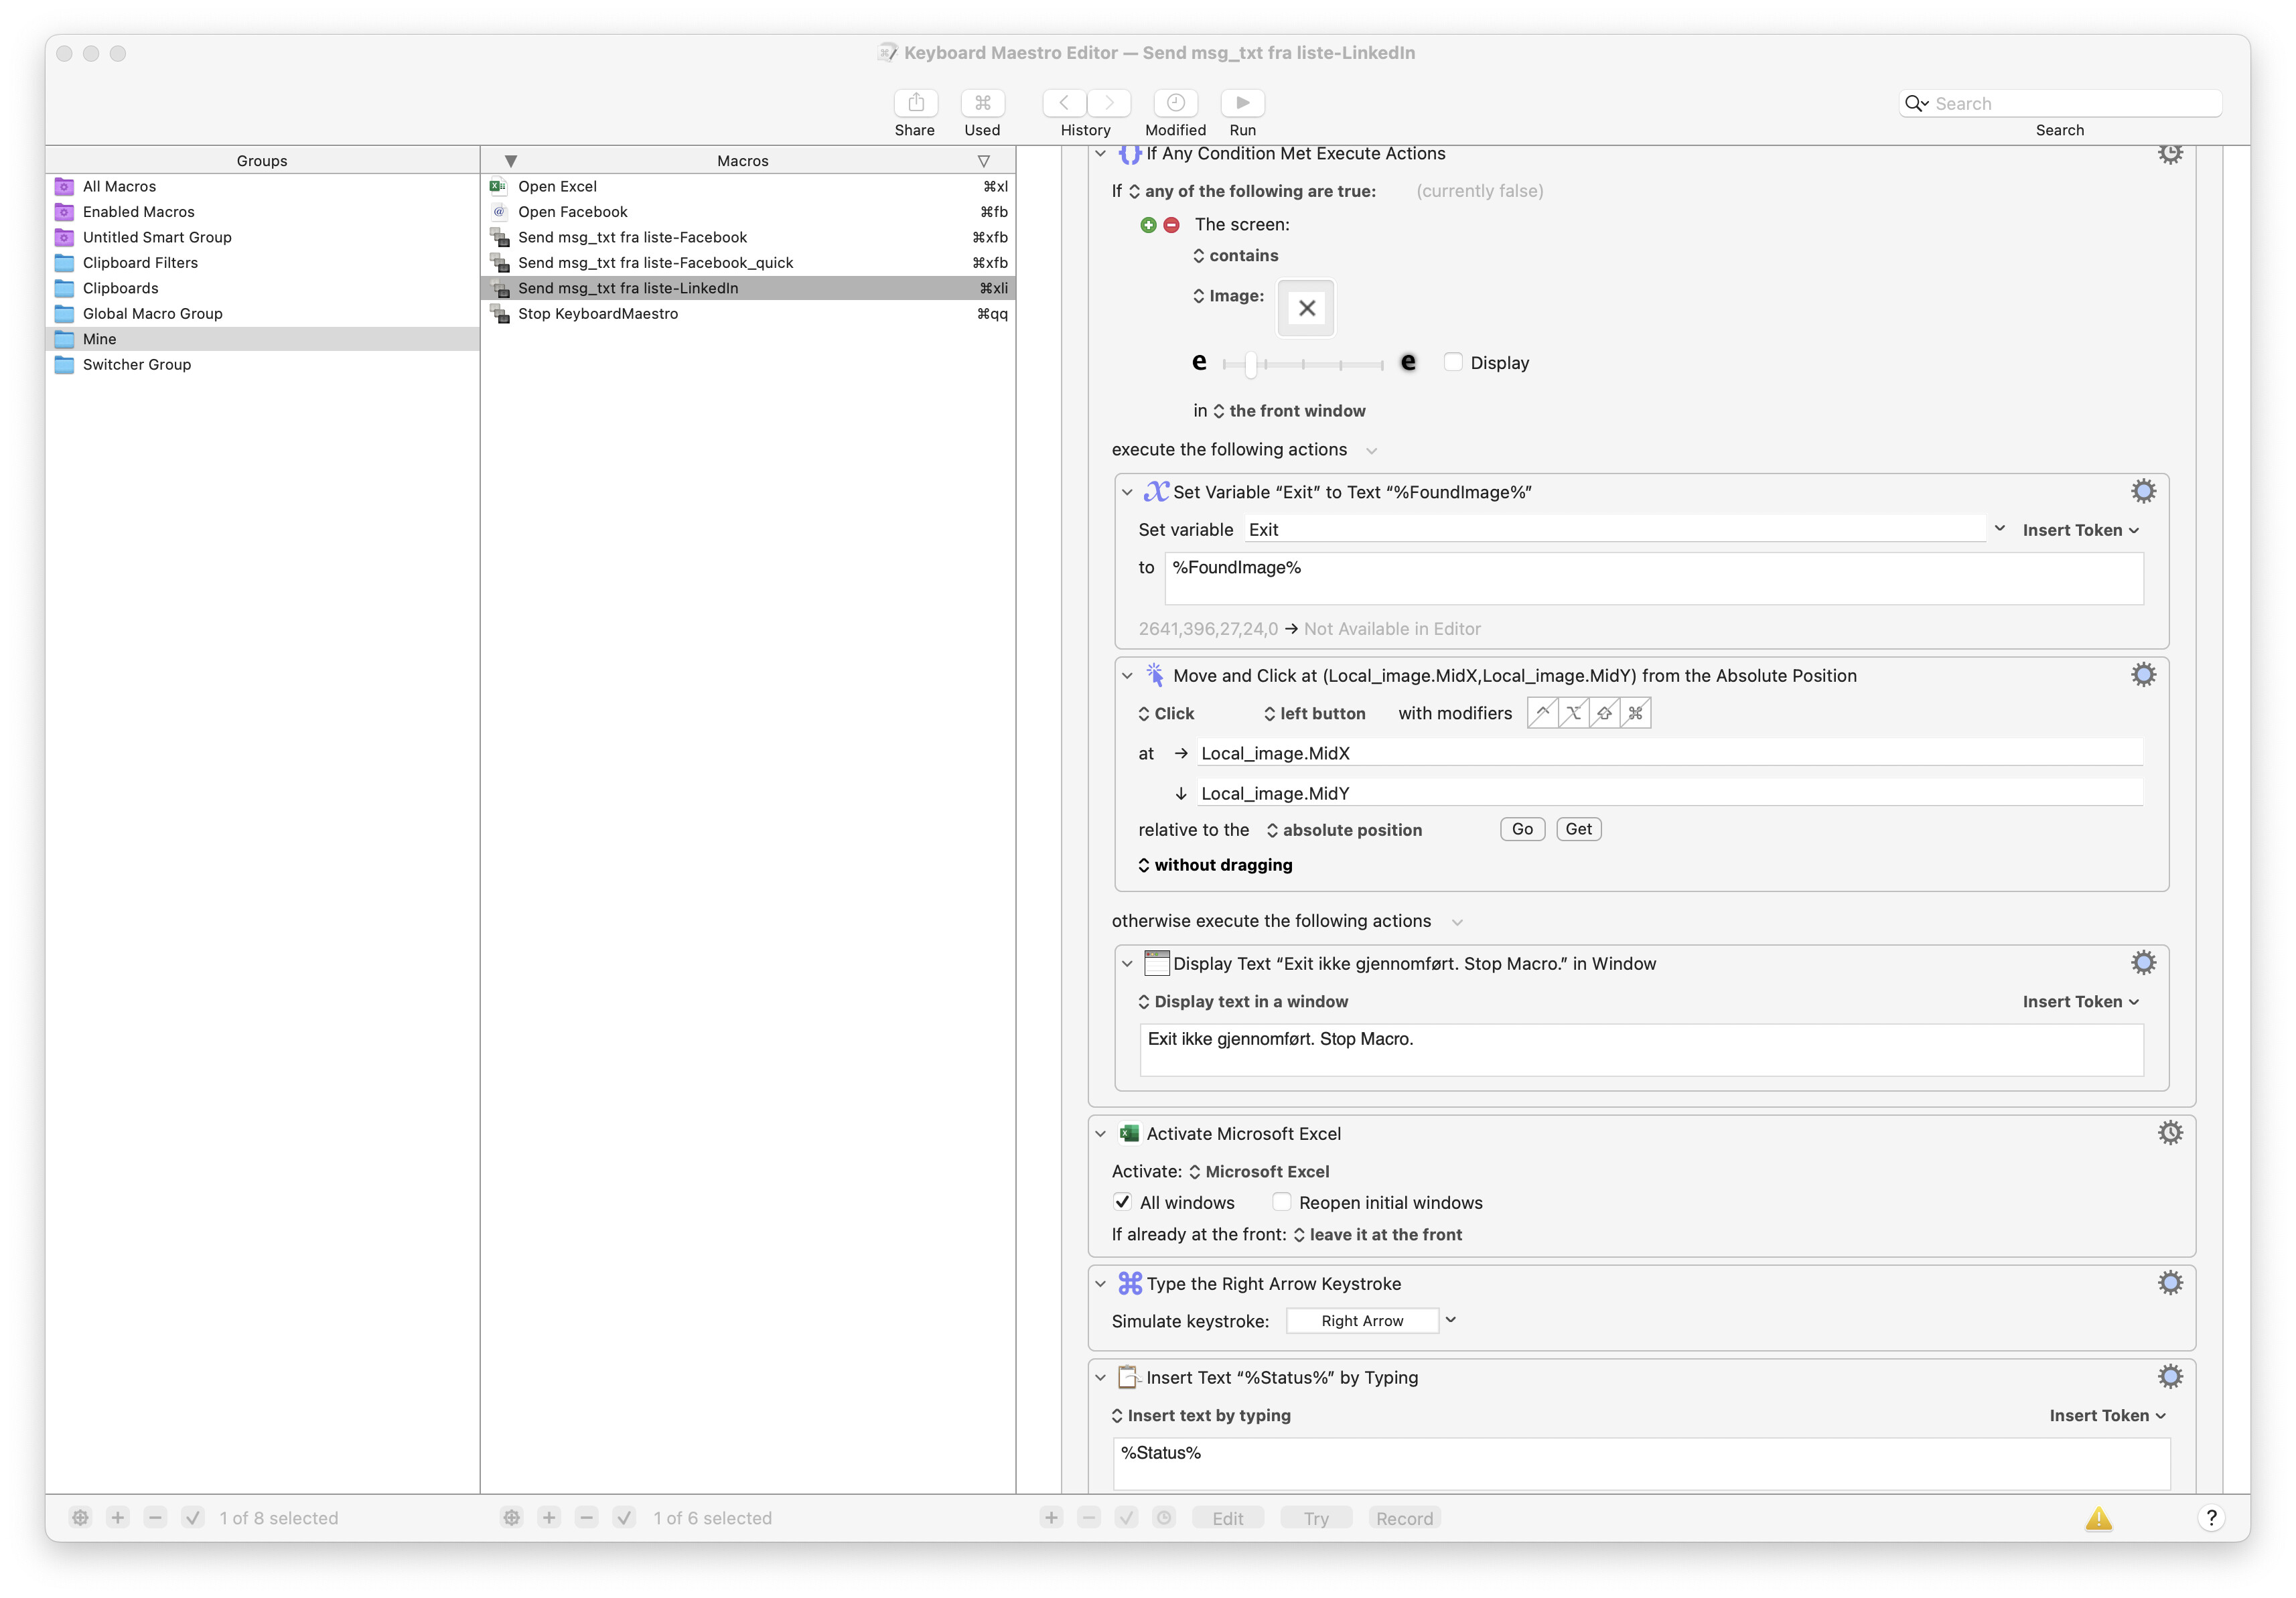Open Insert Token menu for Display Text
This screenshot has width=2296, height=1598.
2081,1002
